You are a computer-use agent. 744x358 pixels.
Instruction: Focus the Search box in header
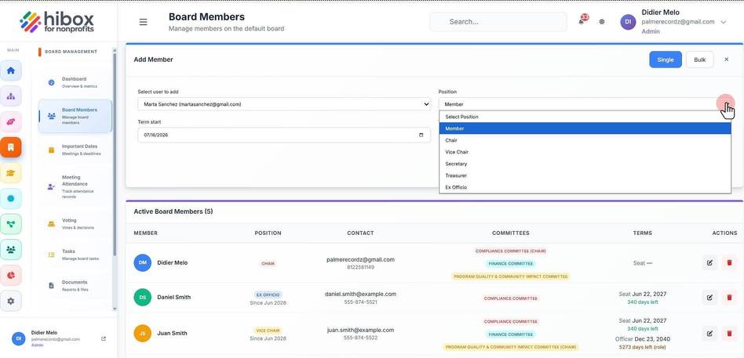[498, 22]
